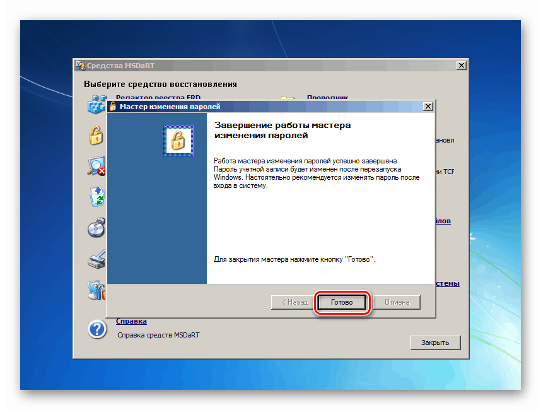Viewport: 541px width, 410px height.
Task: Click the paragraph 'Работа мастера изменения паролей успешно завершена'
Action: pyautogui.click(x=317, y=173)
